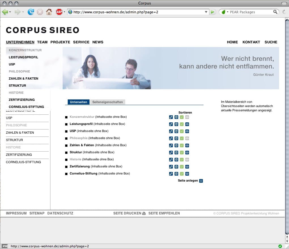Click the edit pencil in the Zertifizierung row

pos(171,167)
